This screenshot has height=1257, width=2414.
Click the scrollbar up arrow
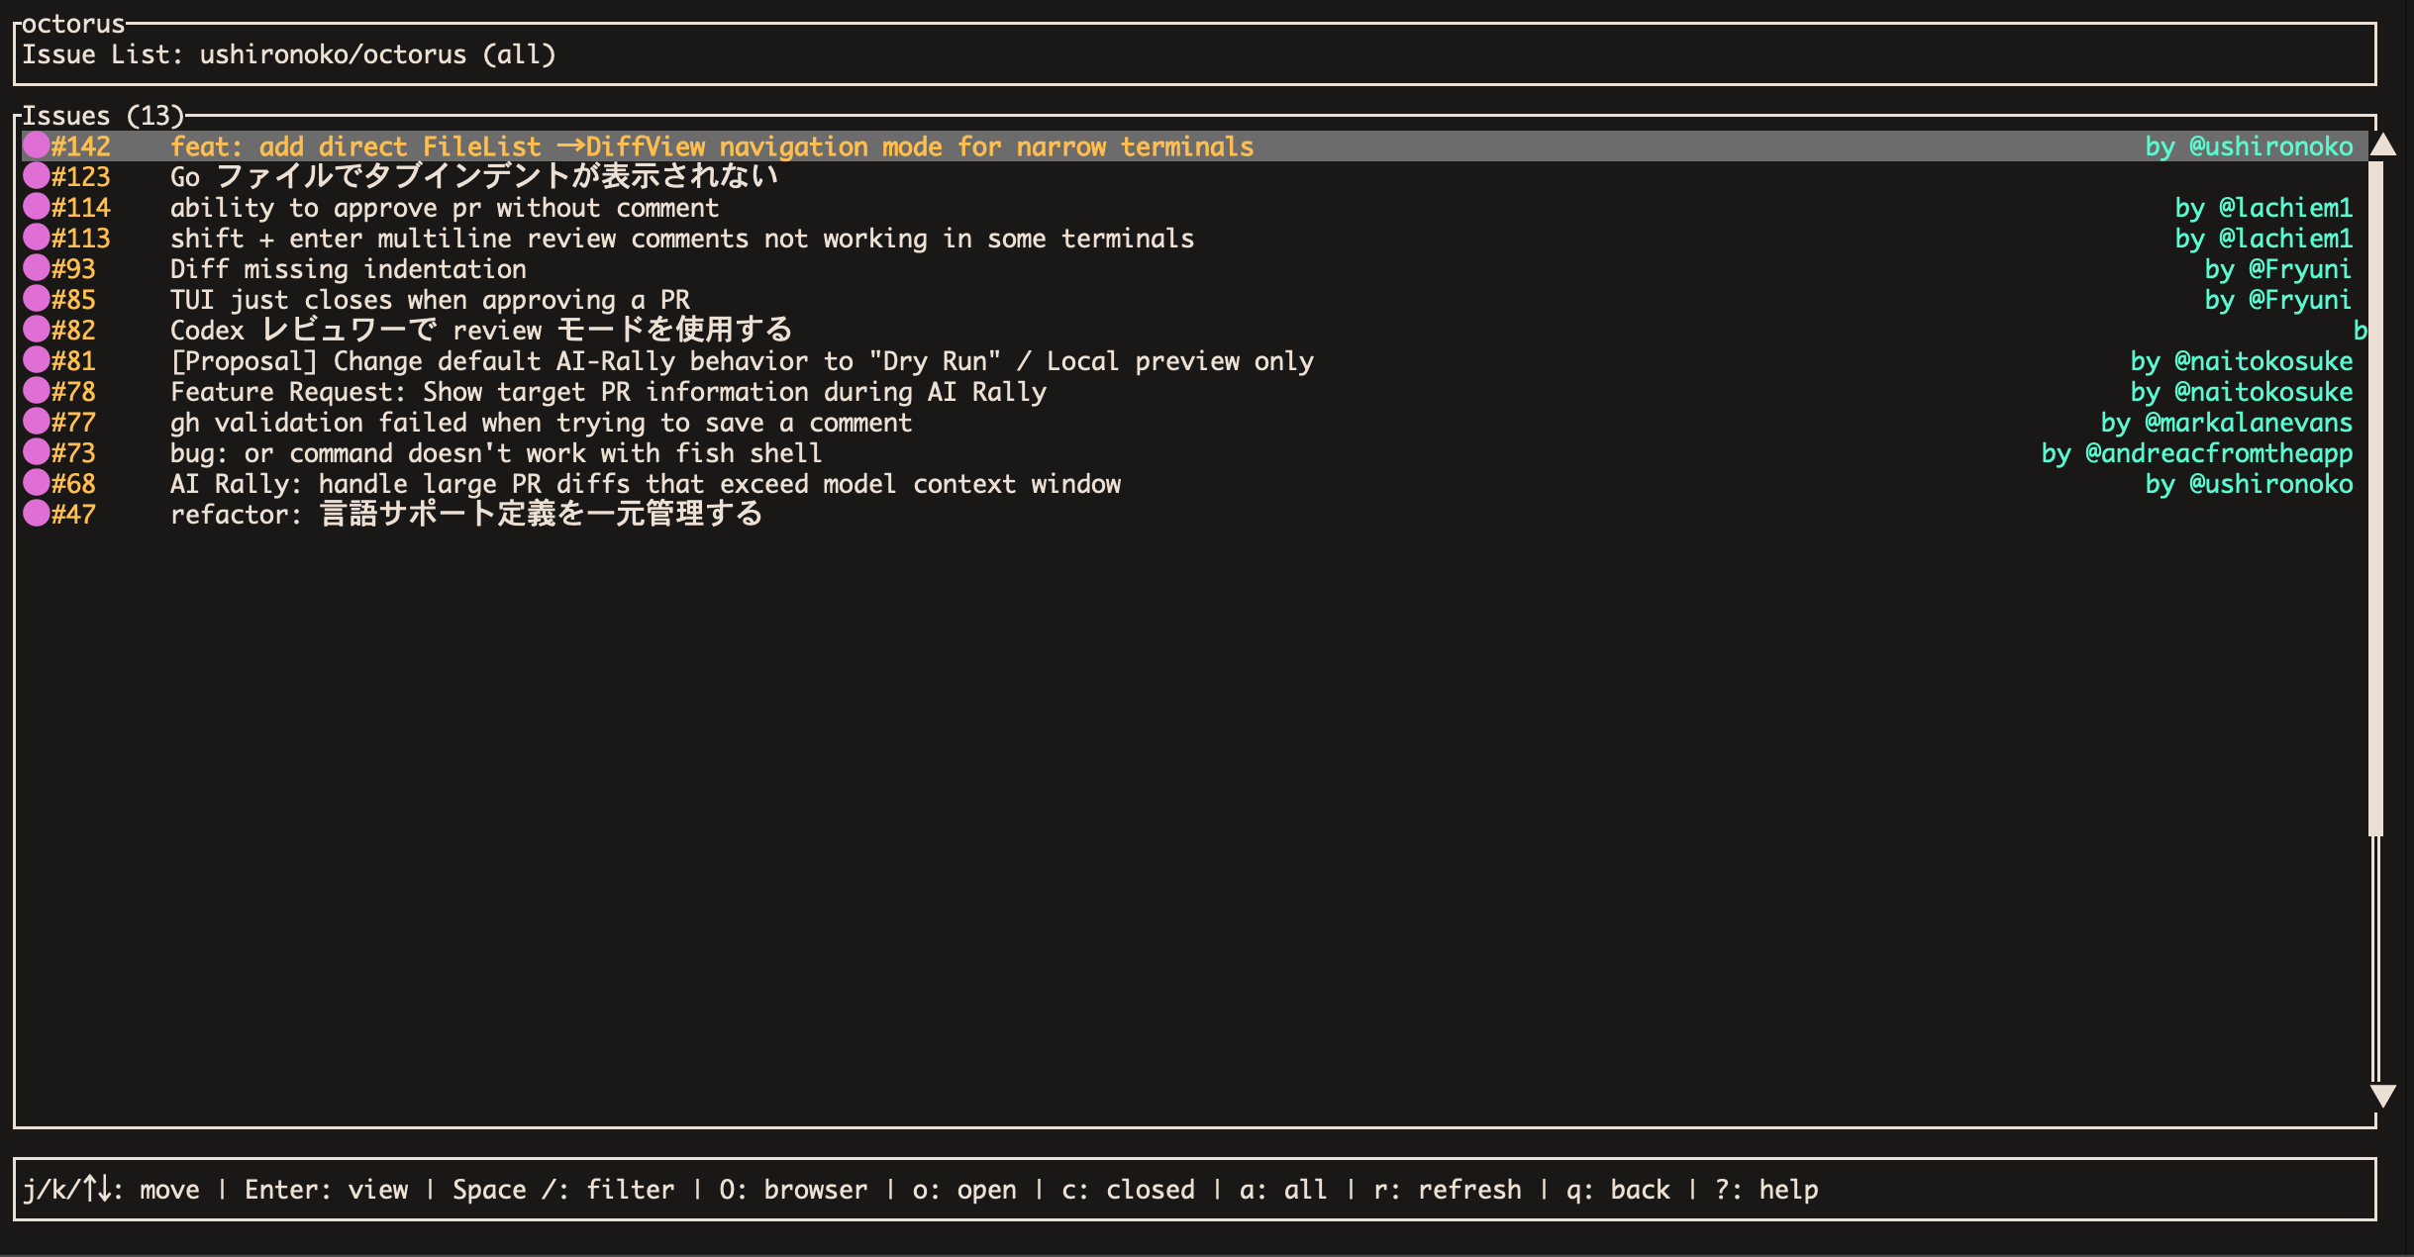2383,145
